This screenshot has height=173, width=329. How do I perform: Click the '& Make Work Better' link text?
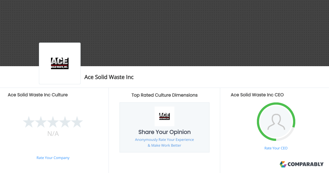[x=164, y=145]
